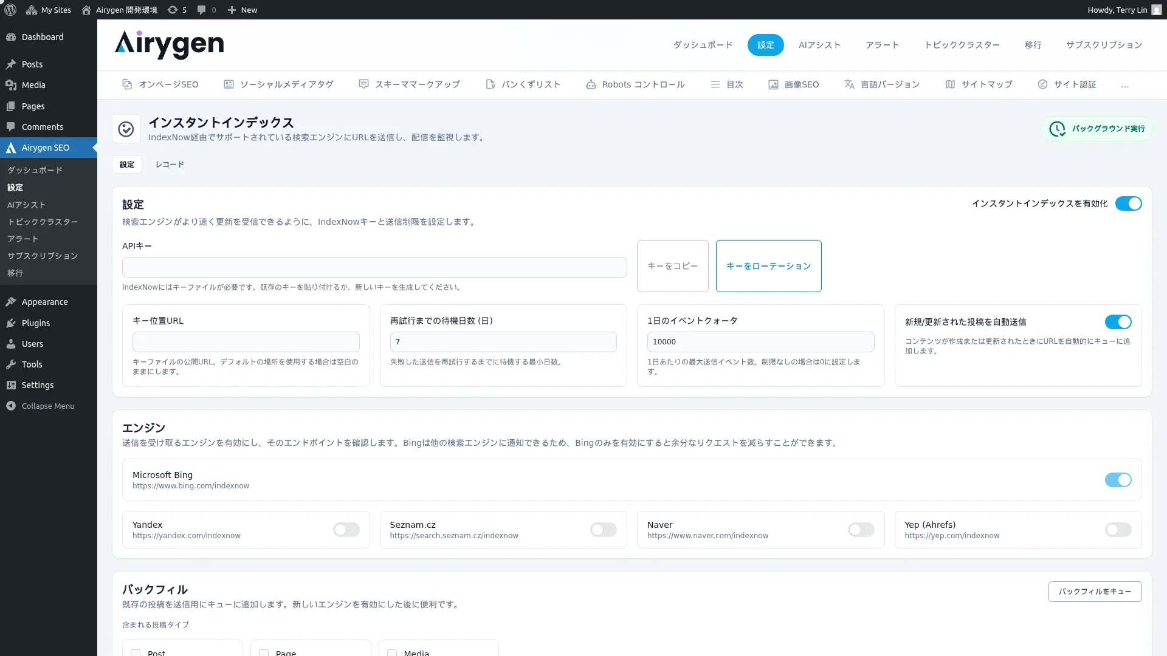Click the バックフィルをキュー button
1167x656 pixels.
point(1095,592)
